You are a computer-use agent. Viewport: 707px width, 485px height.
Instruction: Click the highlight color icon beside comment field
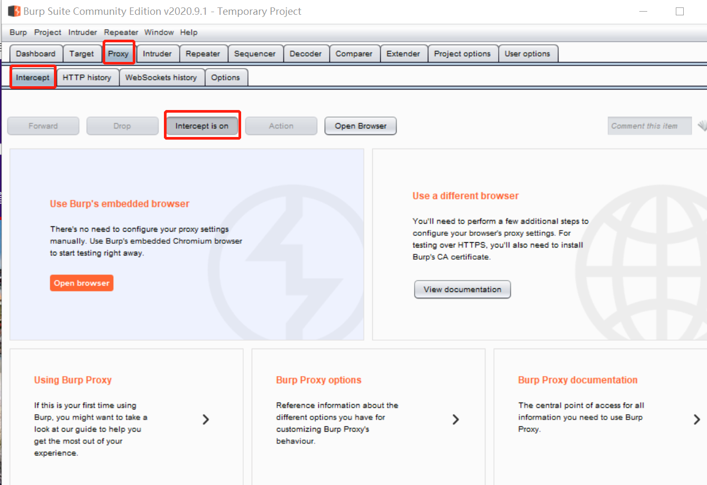tap(702, 126)
